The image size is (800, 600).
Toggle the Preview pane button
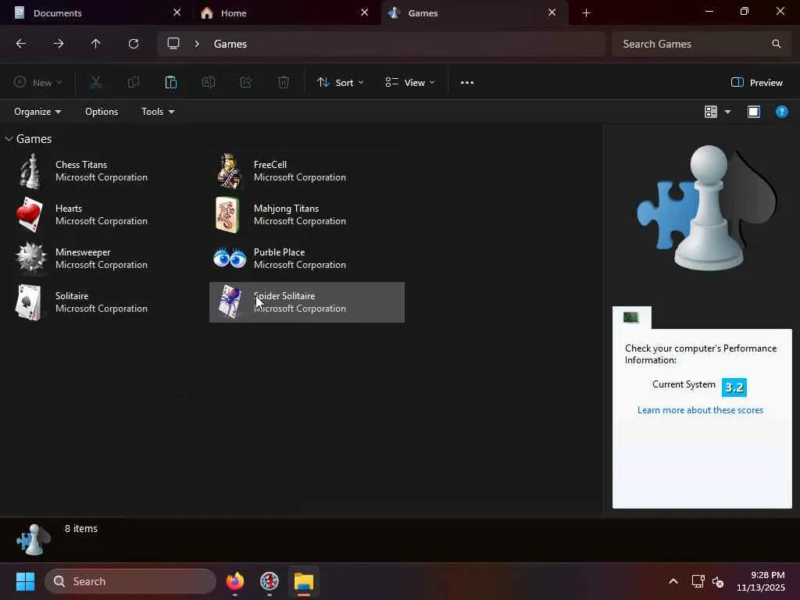point(756,82)
